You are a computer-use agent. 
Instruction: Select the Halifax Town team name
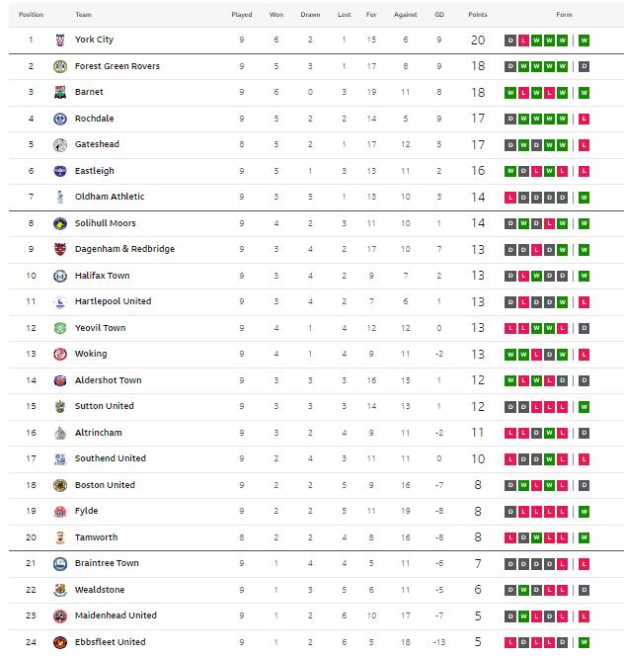tap(102, 276)
